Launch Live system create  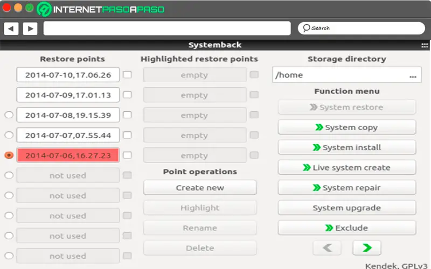[x=347, y=168]
